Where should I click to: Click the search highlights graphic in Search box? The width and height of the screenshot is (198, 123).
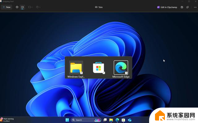click(x=97, y=120)
